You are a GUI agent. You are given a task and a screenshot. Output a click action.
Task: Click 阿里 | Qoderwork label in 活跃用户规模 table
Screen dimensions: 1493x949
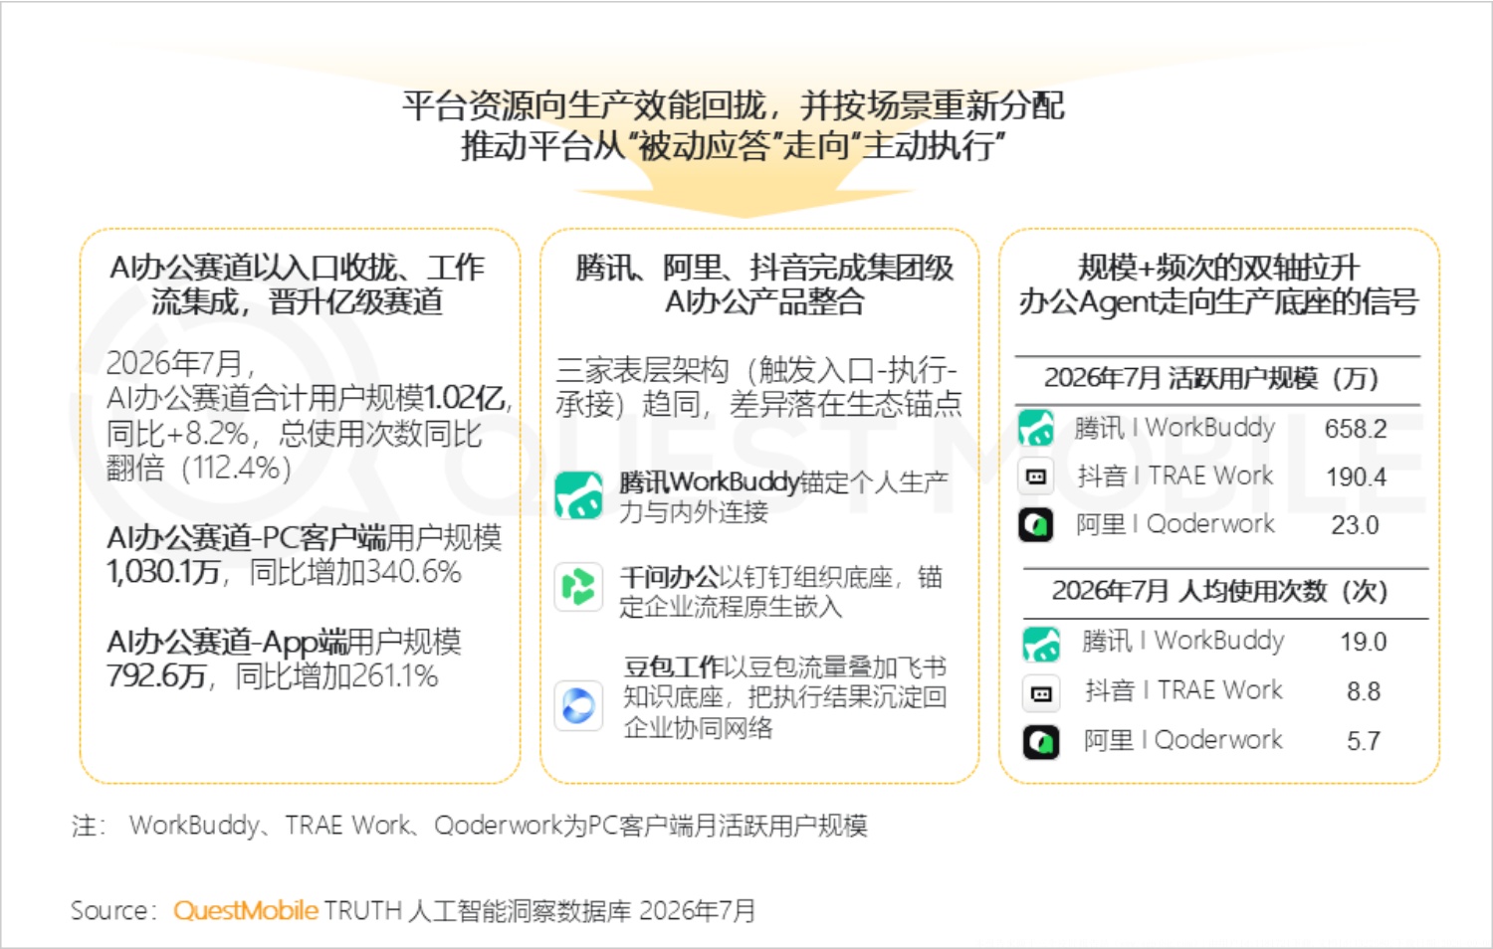1174,524
